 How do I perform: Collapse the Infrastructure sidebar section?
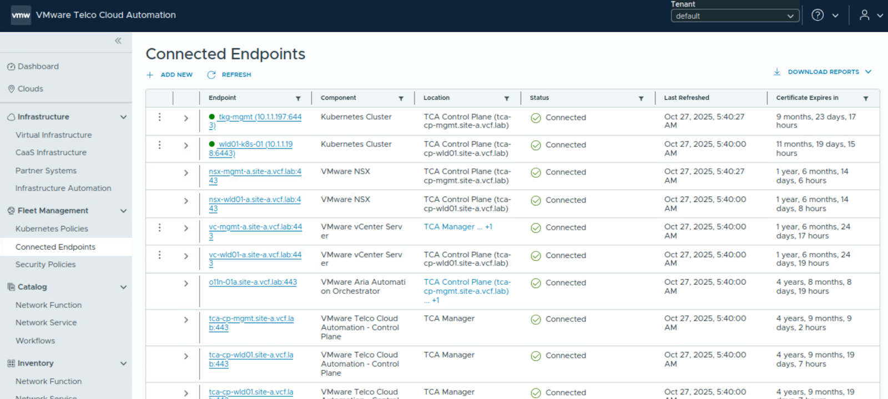123,117
